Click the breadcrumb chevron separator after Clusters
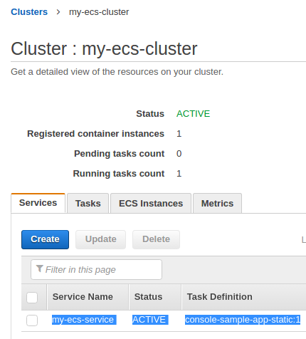This screenshot has width=306, height=339. (x=58, y=12)
